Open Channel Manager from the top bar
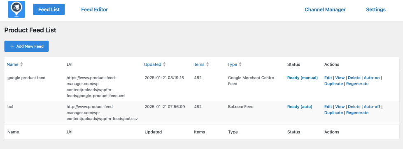403x149 pixels. pos(325,9)
